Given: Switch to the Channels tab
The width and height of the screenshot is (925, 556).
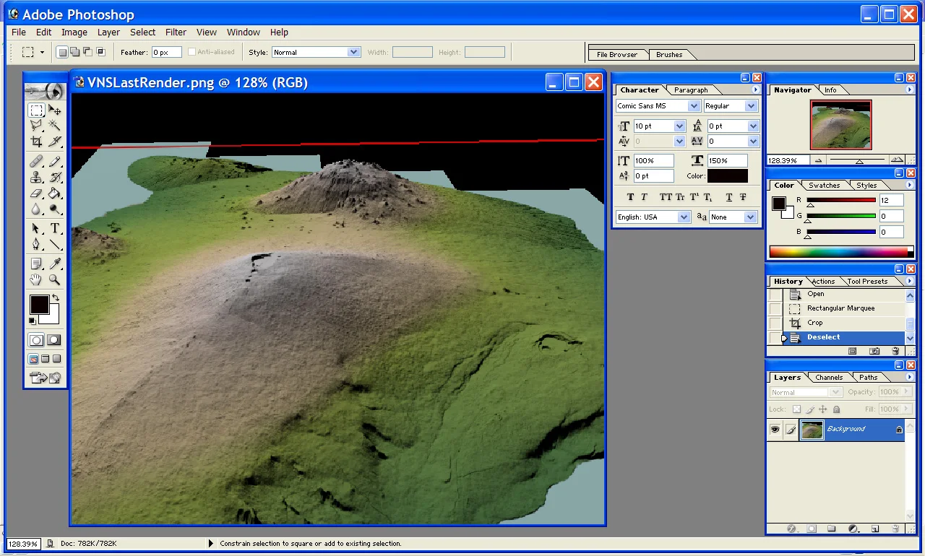Looking at the screenshot, I should coord(829,377).
